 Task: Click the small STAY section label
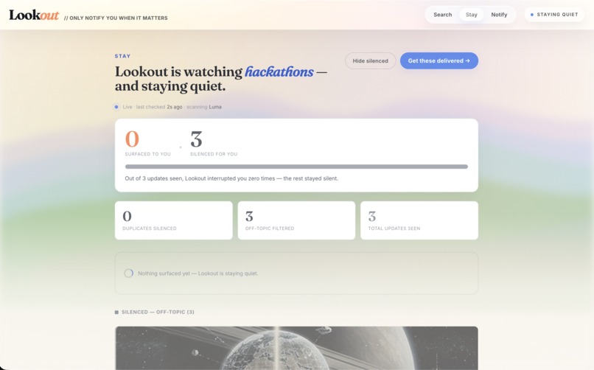(122, 56)
